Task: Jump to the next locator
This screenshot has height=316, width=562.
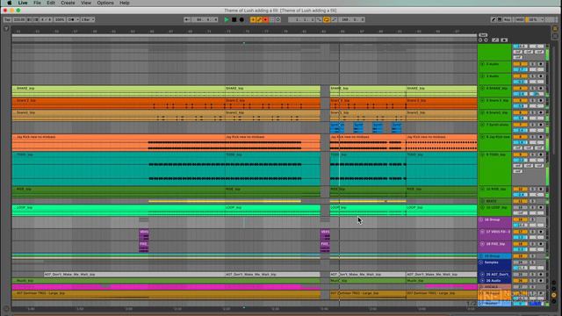Action: tap(486, 40)
